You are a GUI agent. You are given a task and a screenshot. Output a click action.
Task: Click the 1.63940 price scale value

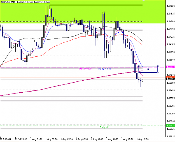(x=171, y=60)
